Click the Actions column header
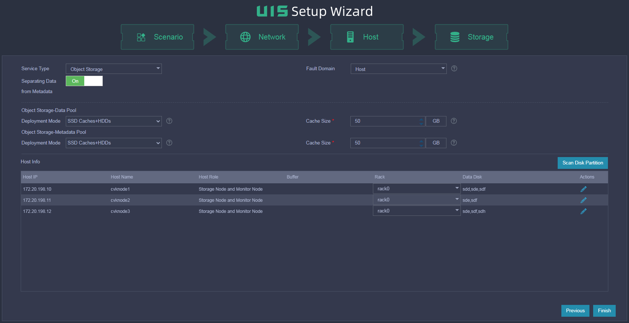The height and width of the screenshot is (323, 629). 587,177
